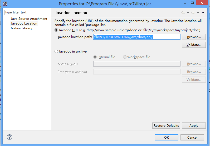
Task: Validate the Javadoc URL location
Action: click(194, 45)
